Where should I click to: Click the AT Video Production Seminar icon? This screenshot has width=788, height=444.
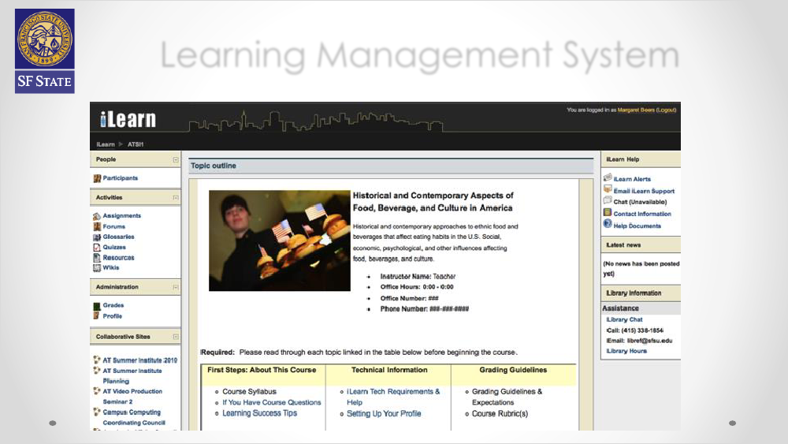pyautogui.click(x=97, y=390)
